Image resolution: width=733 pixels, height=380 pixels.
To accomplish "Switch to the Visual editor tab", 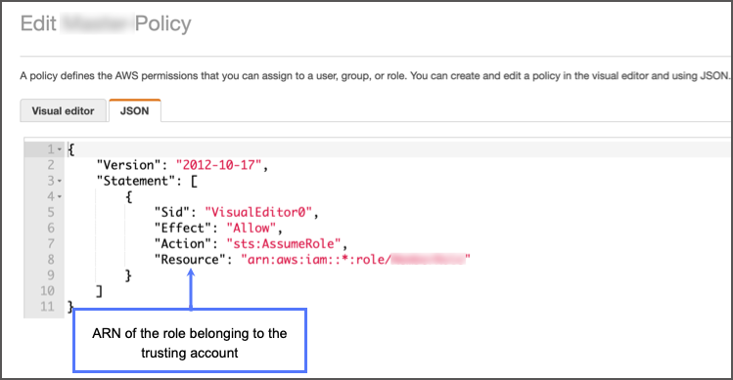I will 63,110.
